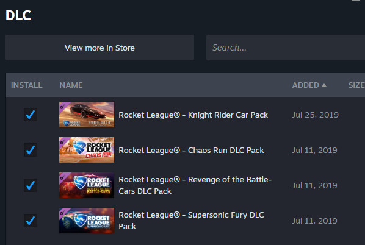Click the Knight Rider Car Pack thumbnail

87,115
